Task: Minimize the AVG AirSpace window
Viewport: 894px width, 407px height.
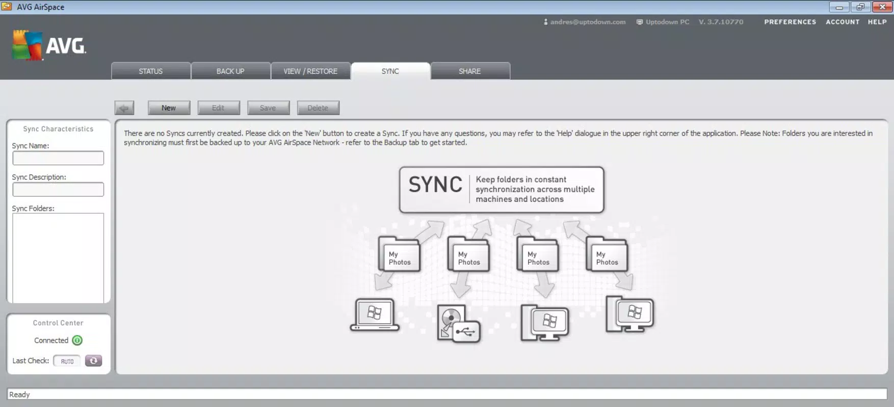Action: (839, 7)
